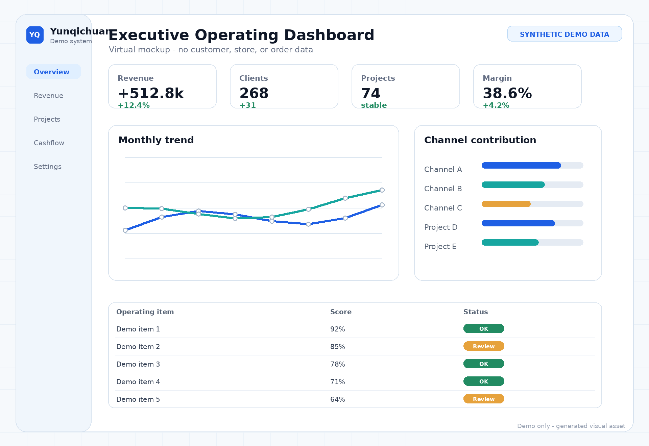Click the 'Status' column header
Viewport: 649px width, 446px height.
[x=476, y=312]
